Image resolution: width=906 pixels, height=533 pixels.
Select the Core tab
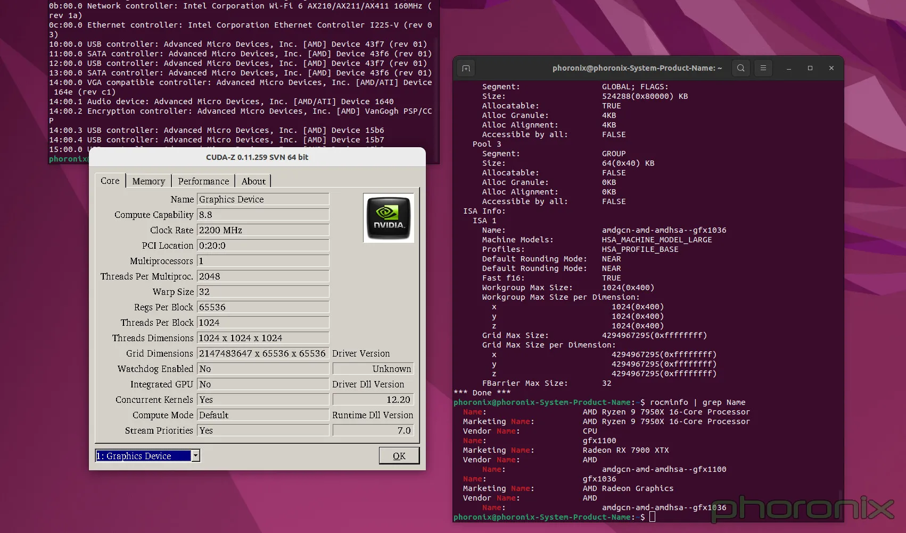[110, 181]
